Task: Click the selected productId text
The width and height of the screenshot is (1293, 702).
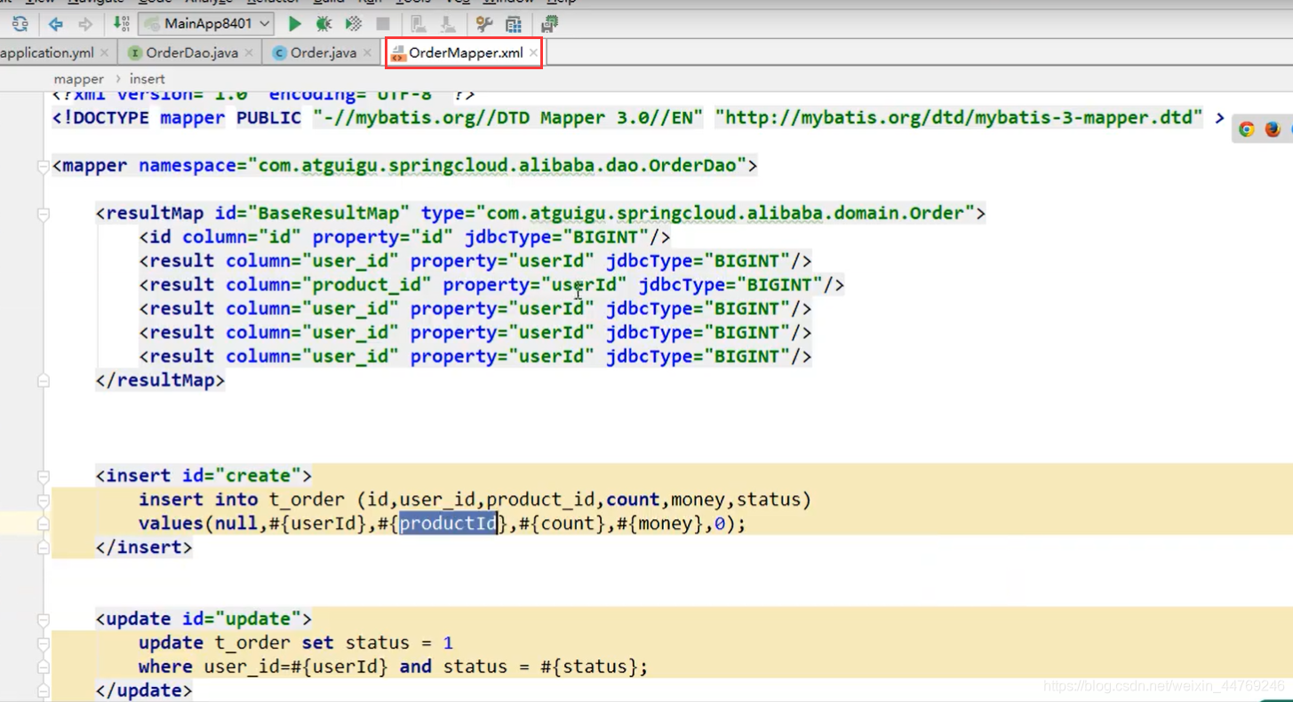Action: click(447, 524)
